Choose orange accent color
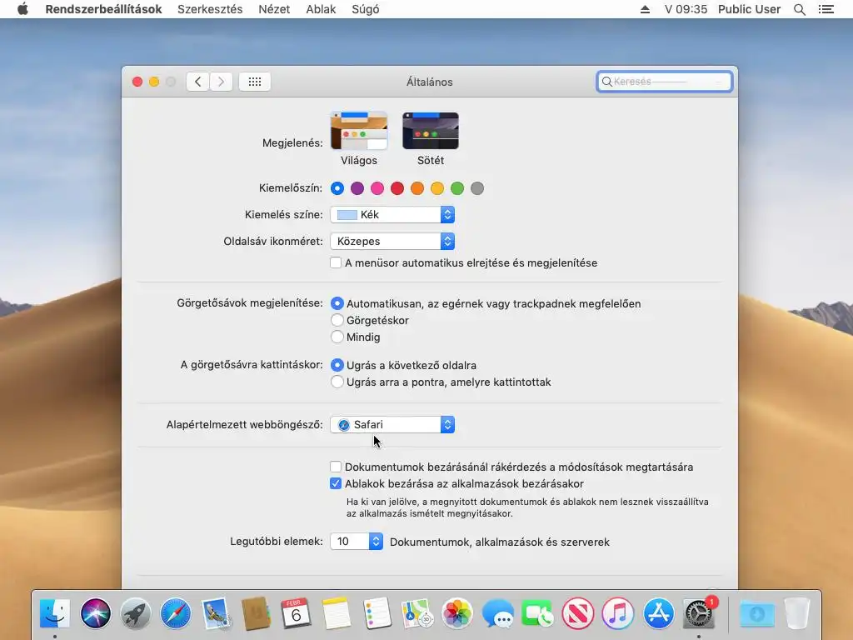This screenshot has width=853, height=640. 417,188
